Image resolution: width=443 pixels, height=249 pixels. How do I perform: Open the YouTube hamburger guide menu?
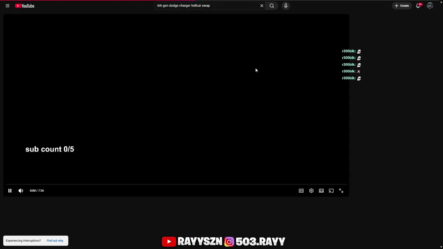pyautogui.click(x=7, y=6)
